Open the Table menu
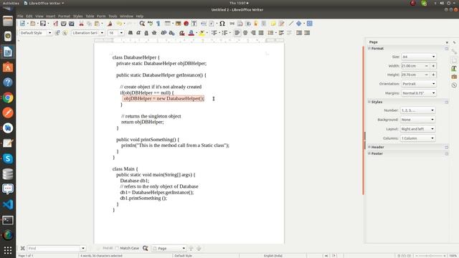This screenshot has width=459, height=258. pos(90,16)
